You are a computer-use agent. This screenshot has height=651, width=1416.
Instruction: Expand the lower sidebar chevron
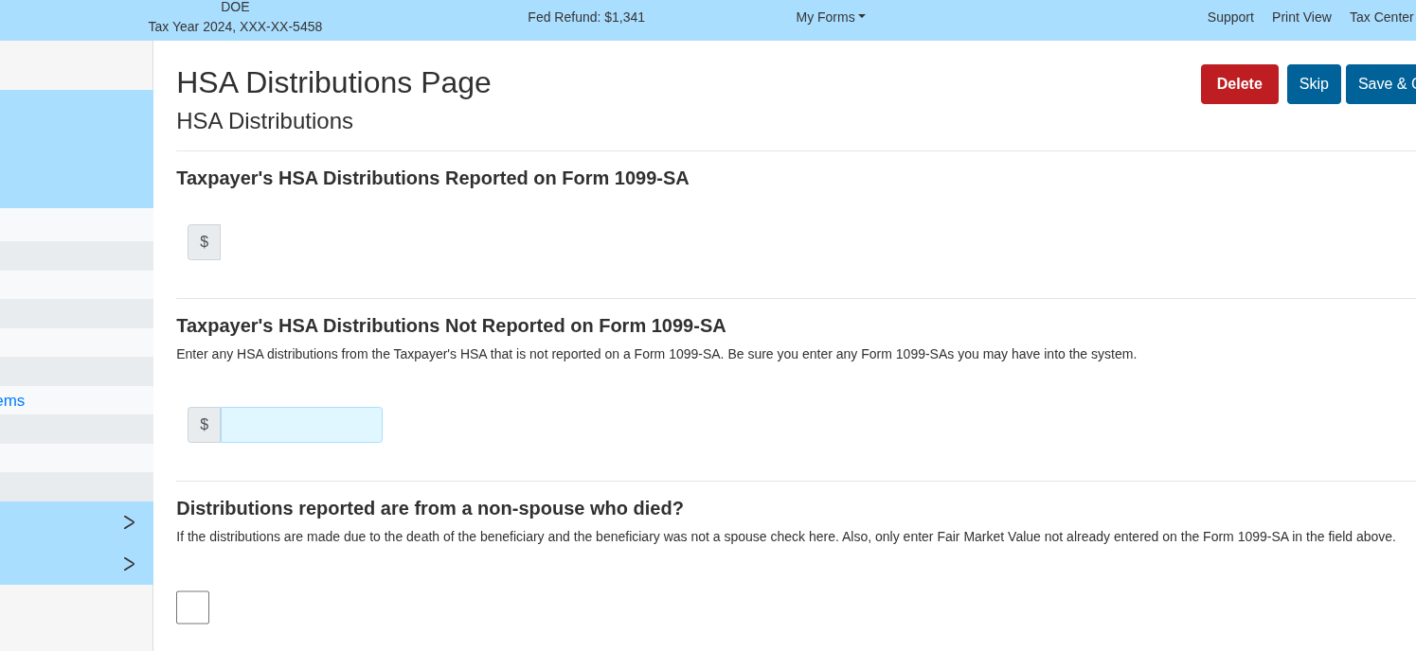point(129,564)
